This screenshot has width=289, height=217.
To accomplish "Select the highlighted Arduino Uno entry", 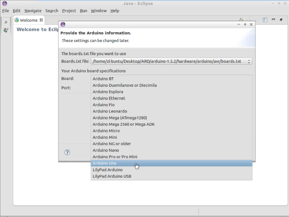I will click(171, 163).
